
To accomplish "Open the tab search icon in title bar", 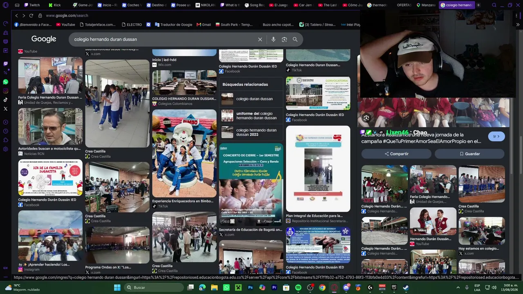I will pos(494,5).
